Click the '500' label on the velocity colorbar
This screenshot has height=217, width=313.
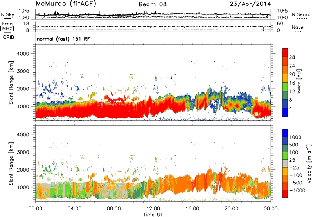pos(294,145)
